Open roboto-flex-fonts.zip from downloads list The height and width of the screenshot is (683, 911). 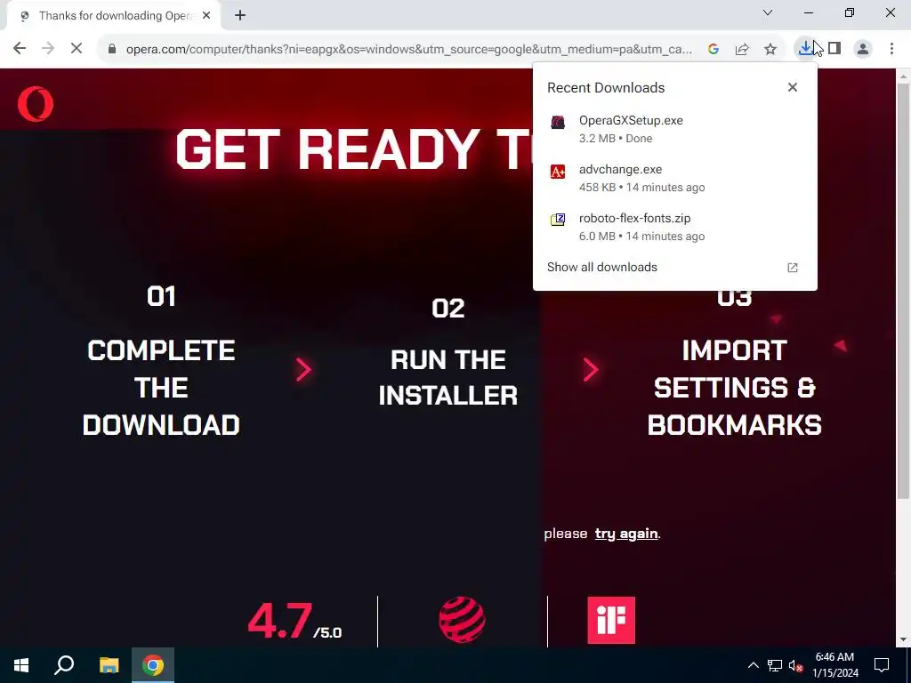pyautogui.click(x=675, y=227)
